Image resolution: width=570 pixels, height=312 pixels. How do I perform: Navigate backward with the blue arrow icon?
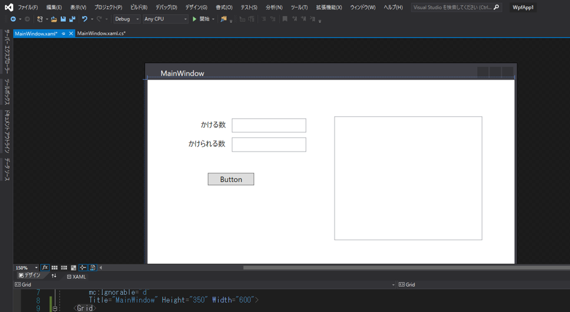click(13, 19)
